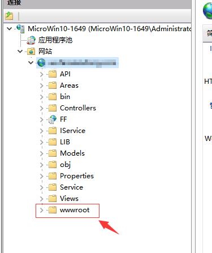Select the Properties label

77,176
